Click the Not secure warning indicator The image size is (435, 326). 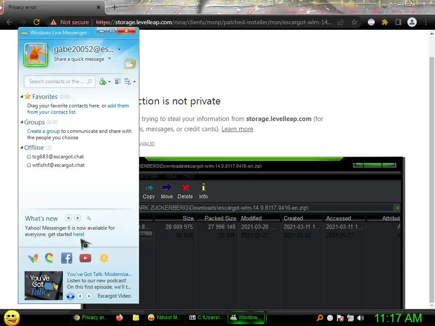[70, 22]
